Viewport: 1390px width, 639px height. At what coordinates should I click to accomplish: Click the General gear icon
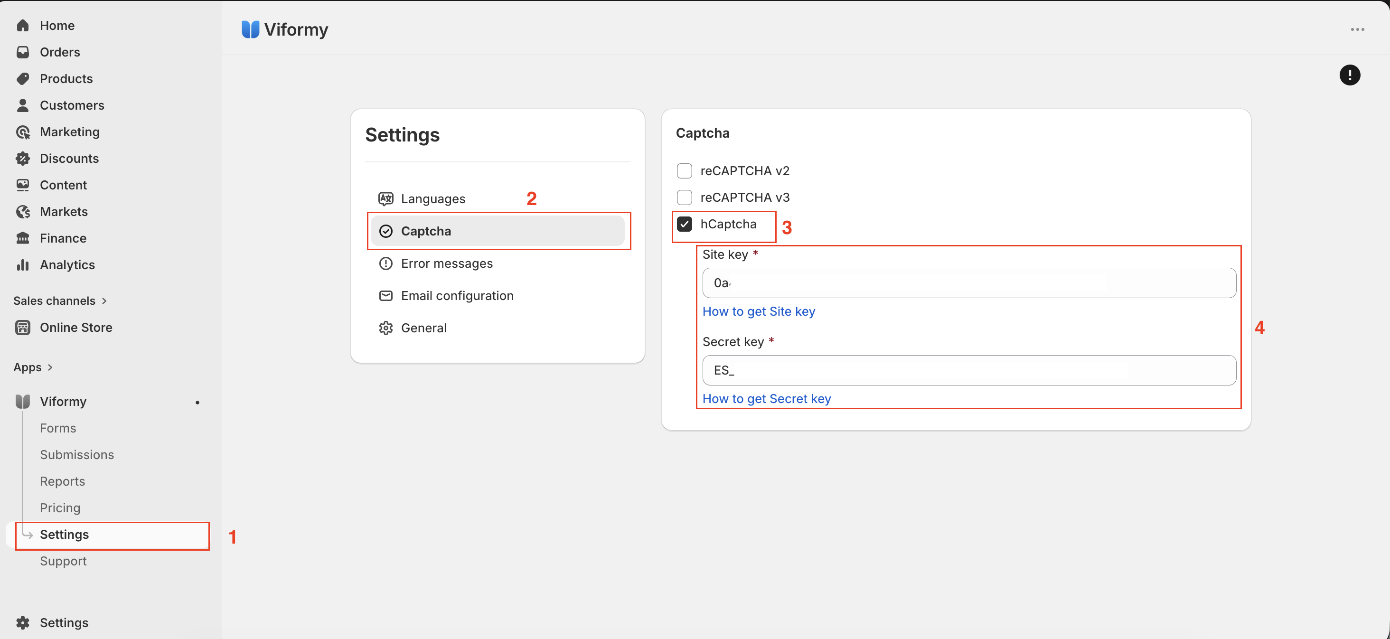click(x=386, y=328)
